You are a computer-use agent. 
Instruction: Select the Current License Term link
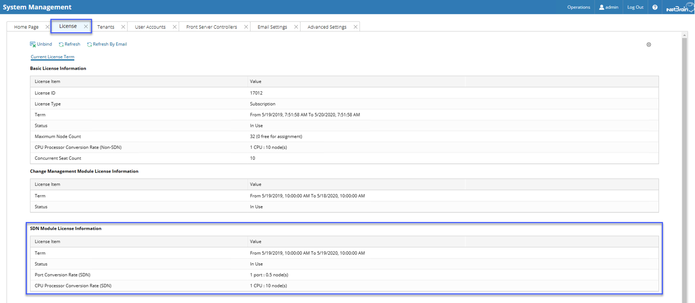pos(53,57)
